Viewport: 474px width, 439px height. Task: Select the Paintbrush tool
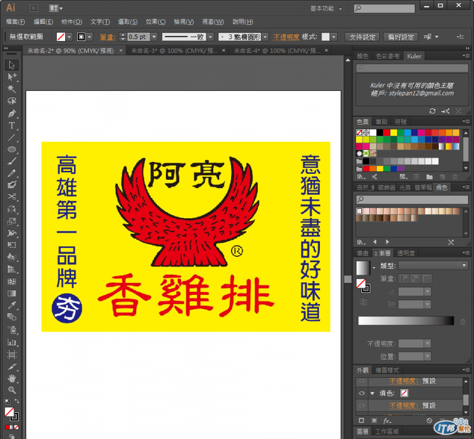(x=11, y=161)
